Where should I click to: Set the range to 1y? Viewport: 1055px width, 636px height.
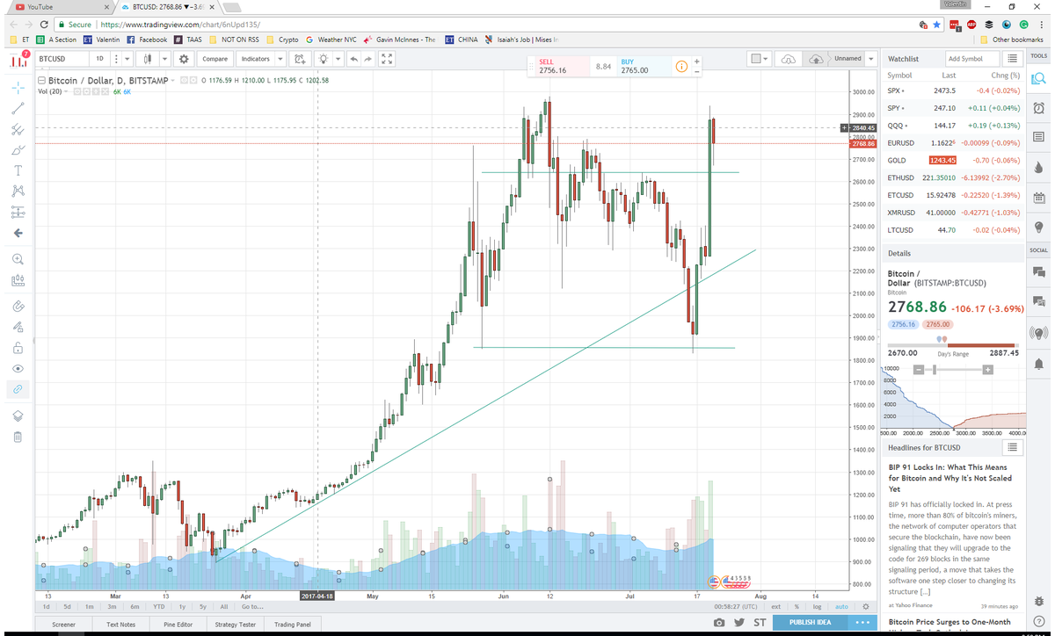coord(182,606)
